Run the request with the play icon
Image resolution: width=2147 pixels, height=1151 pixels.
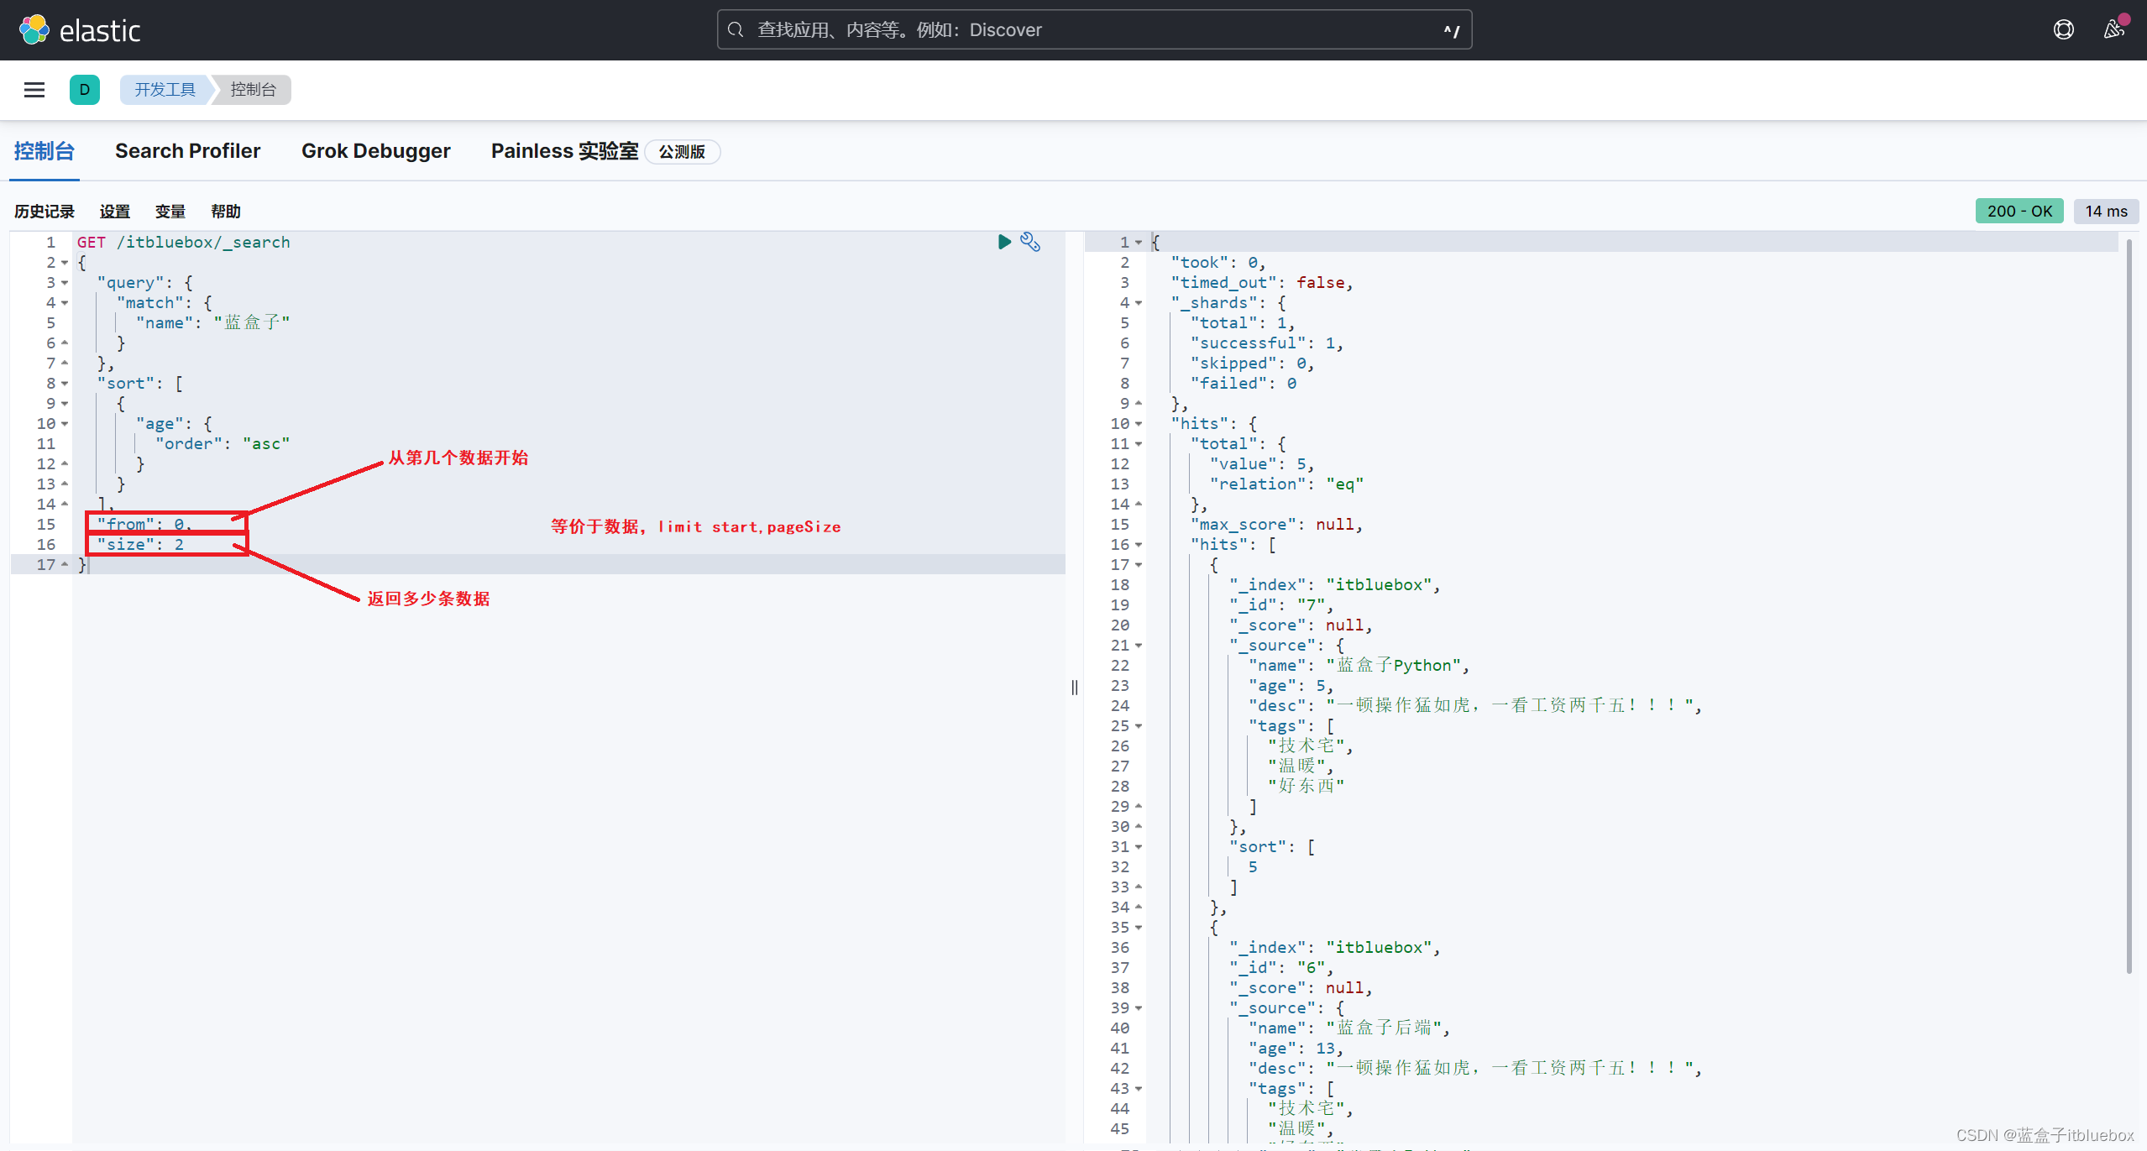tap(1003, 242)
